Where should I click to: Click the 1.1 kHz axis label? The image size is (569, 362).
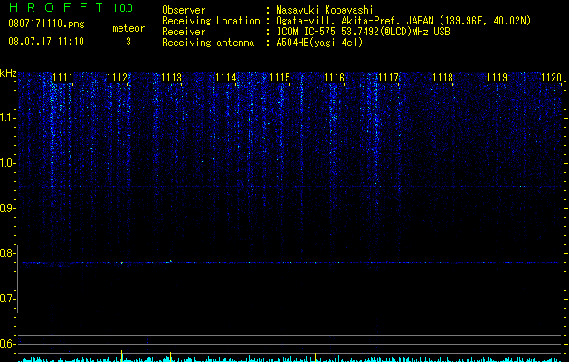coord(8,118)
